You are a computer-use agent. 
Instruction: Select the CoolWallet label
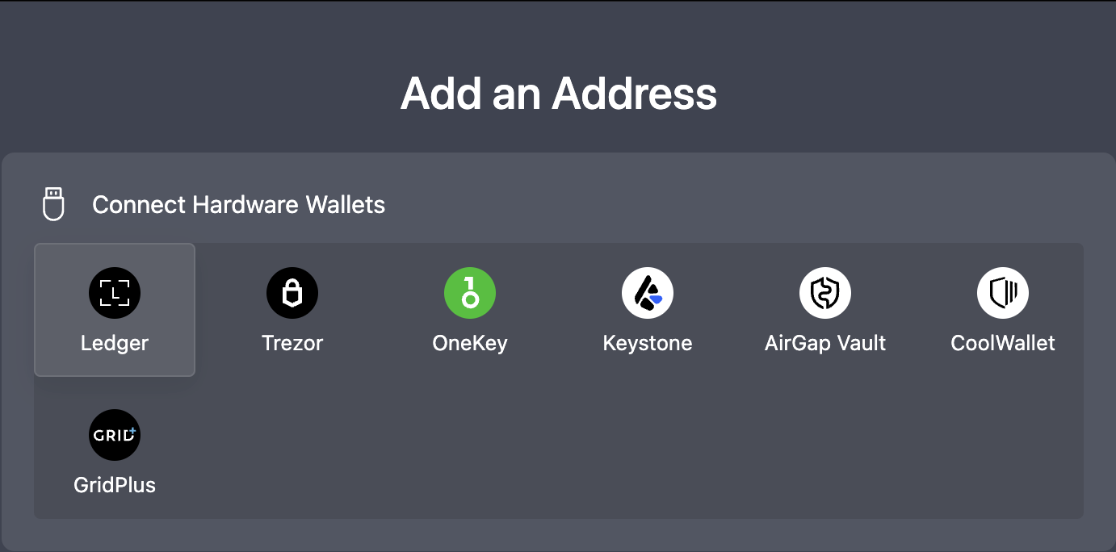coord(1003,343)
